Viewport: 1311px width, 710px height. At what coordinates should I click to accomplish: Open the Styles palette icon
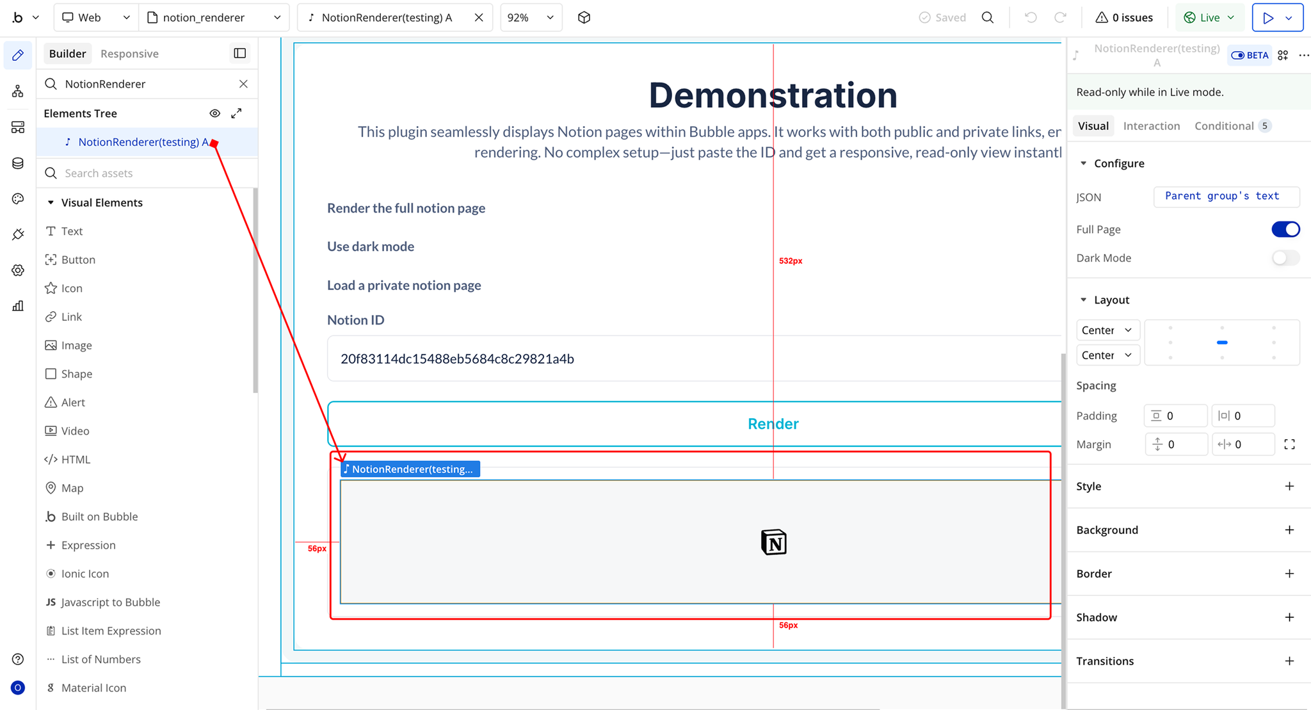coord(18,199)
